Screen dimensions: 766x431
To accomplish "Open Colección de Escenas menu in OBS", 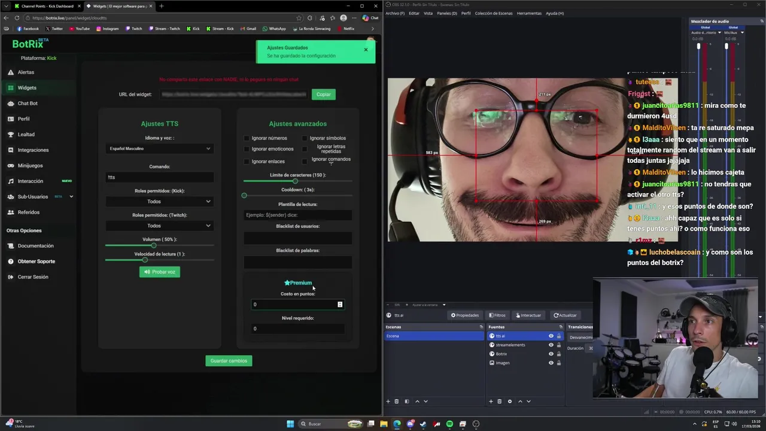I will pyautogui.click(x=494, y=13).
